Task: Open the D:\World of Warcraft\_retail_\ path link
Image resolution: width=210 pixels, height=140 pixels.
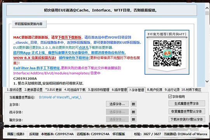Action: (x=60, y=97)
